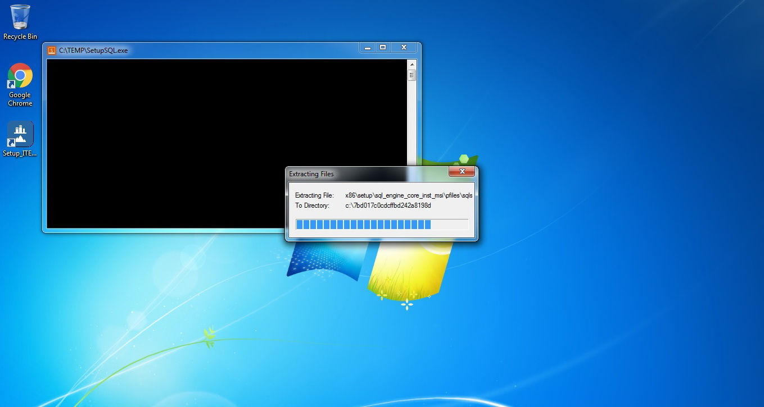Click the console scrollbar up arrow
The image size is (764, 407).
point(412,64)
